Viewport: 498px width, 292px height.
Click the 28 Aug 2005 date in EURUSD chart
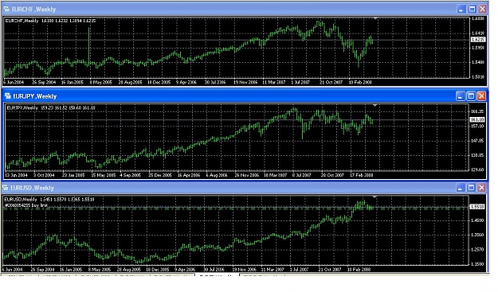click(129, 270)
